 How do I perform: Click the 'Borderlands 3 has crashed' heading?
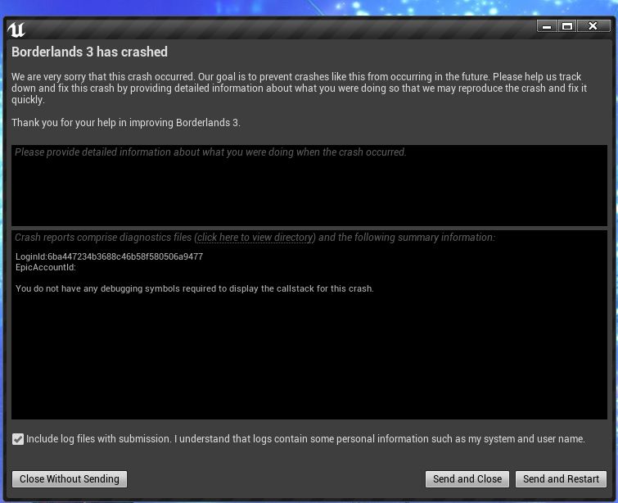(x=89, y=52)
